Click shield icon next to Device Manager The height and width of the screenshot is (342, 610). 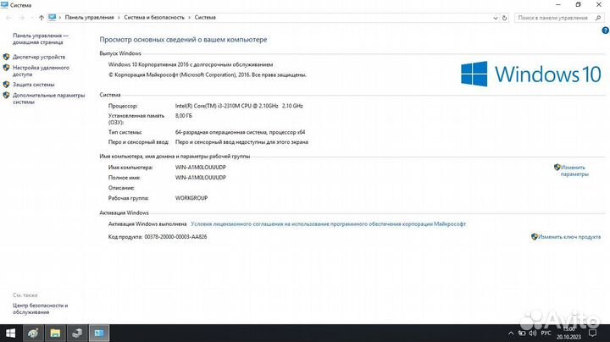(x=6, y=57)
